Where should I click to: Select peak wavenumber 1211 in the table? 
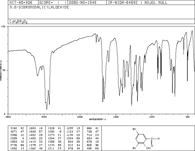coord(51,148)
